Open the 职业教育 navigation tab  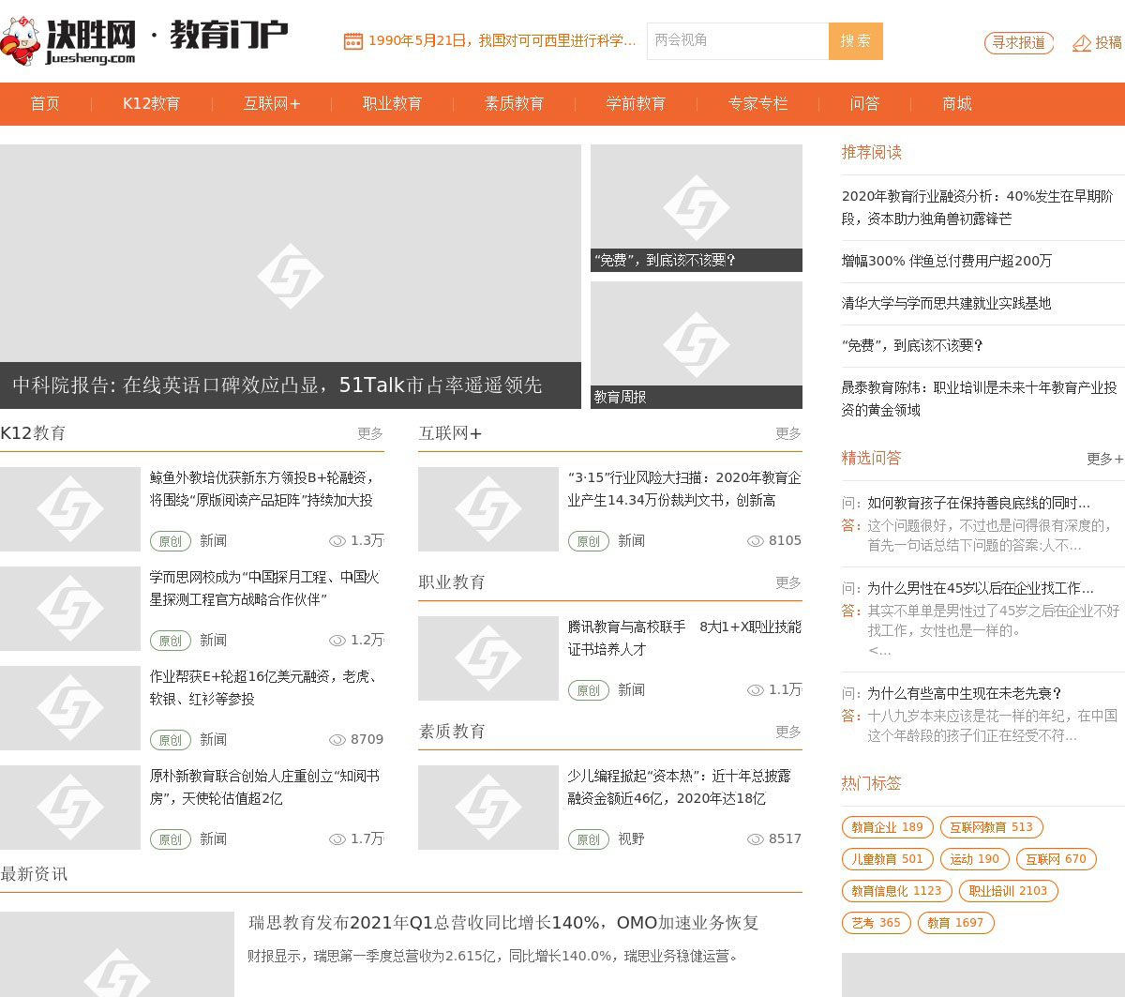[392, 104]
